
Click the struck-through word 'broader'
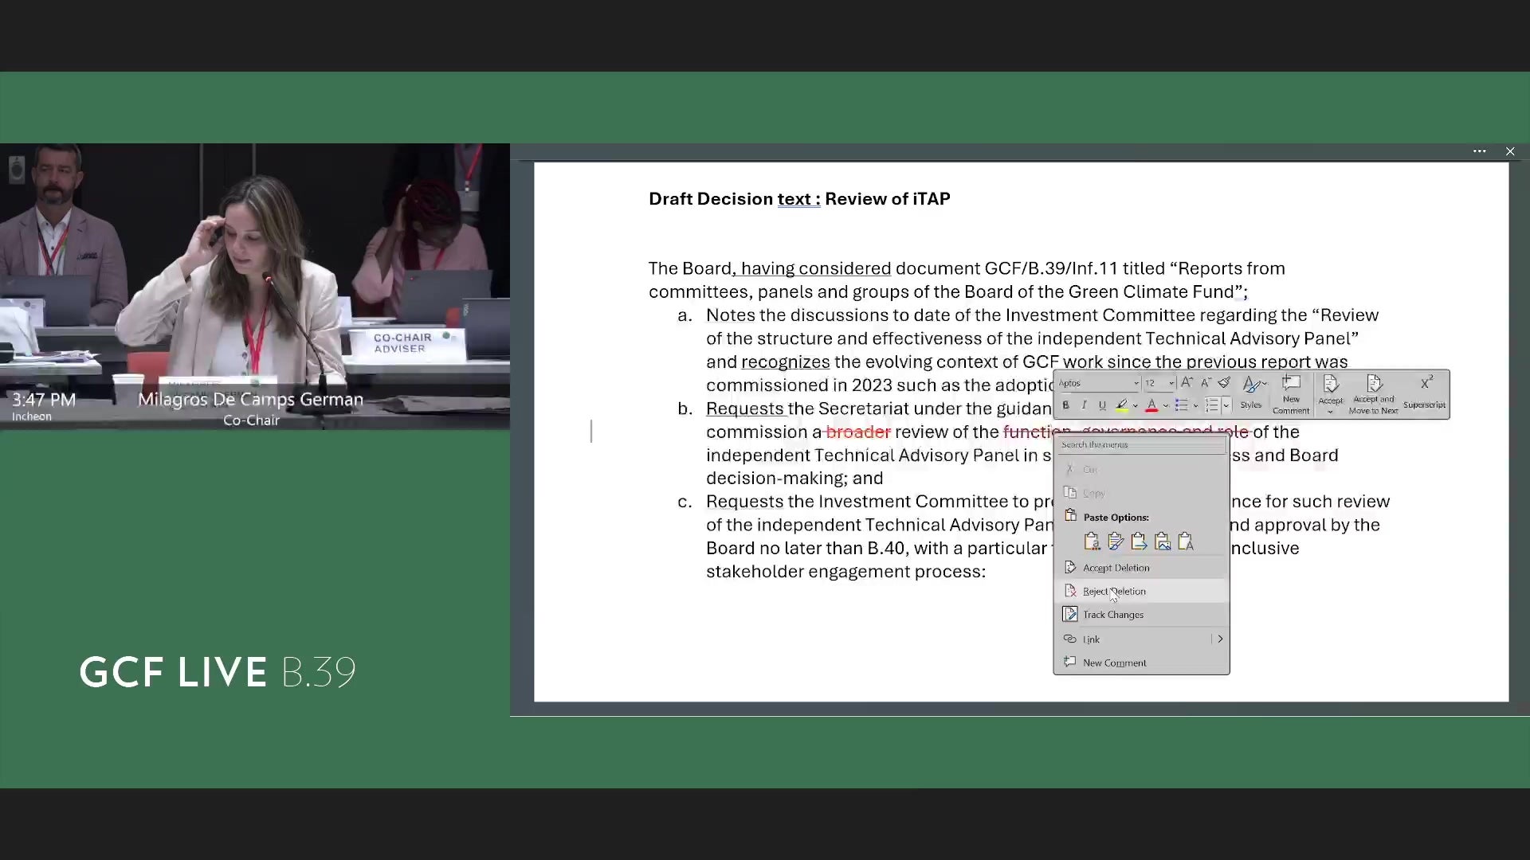click(858, 432)
